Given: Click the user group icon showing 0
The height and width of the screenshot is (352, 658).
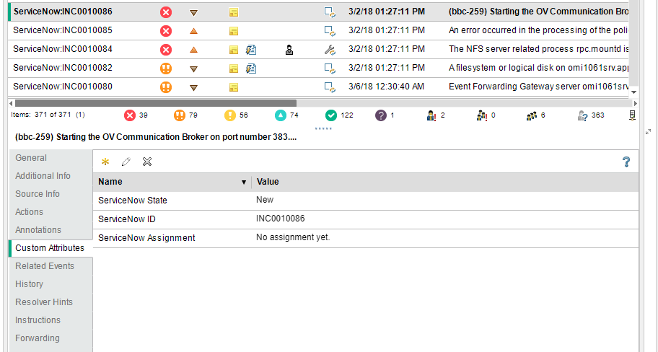Looking at the screenshot, I should tap(481, 115).
